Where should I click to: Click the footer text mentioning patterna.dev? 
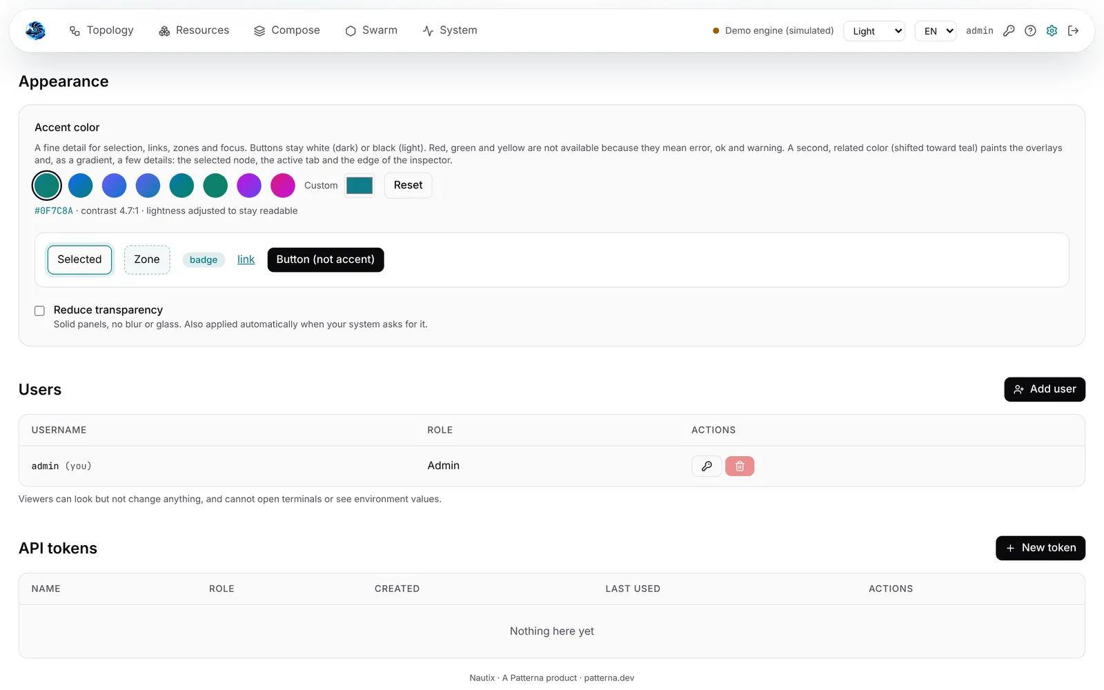tap(552, 678)
